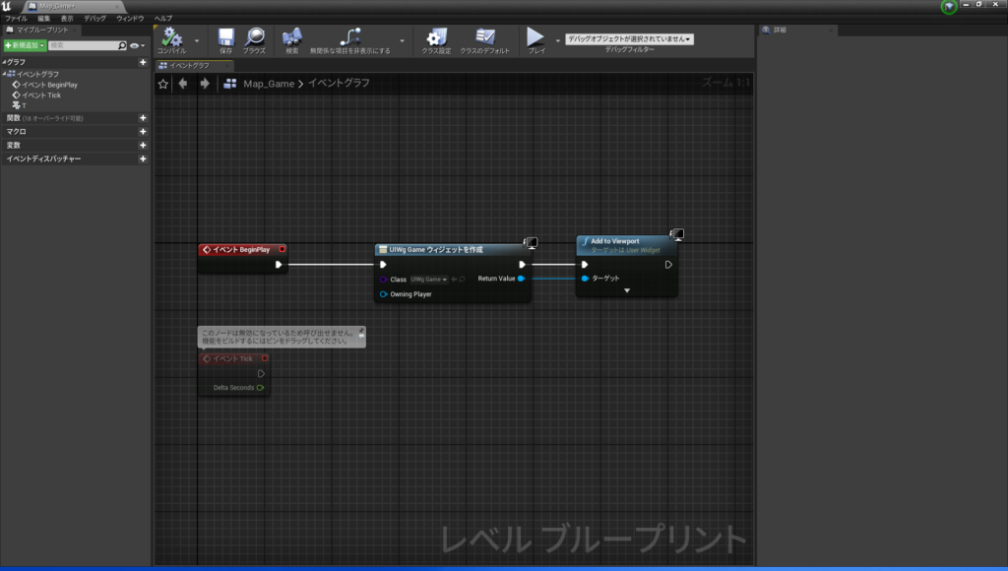This screenshot has width=1008, height=571.
Task: Click the Save (保存) floppy disk icon
Action: click(226, 38)
